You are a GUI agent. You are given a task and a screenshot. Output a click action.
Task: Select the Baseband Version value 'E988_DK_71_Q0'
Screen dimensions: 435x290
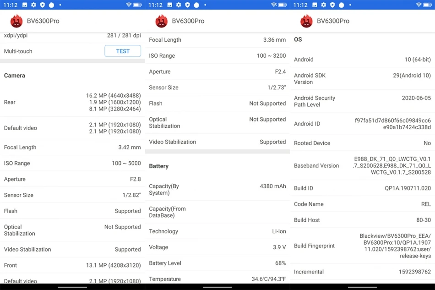click(x=391, y=166)
